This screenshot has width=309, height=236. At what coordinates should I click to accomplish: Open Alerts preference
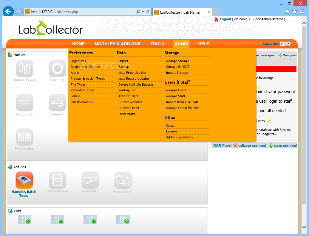point(75,73)
